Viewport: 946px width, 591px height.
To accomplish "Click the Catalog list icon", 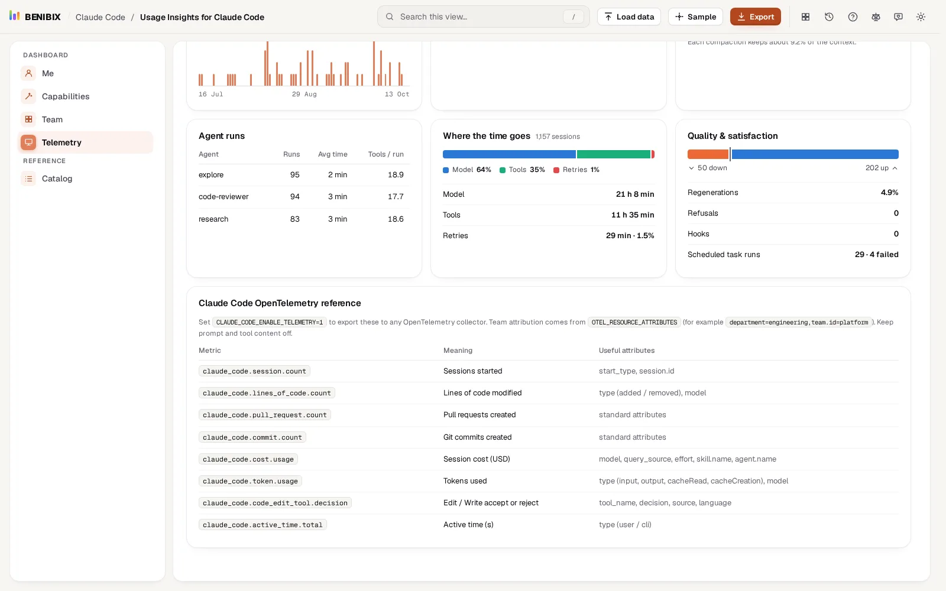I will click(x=28, y=178).
